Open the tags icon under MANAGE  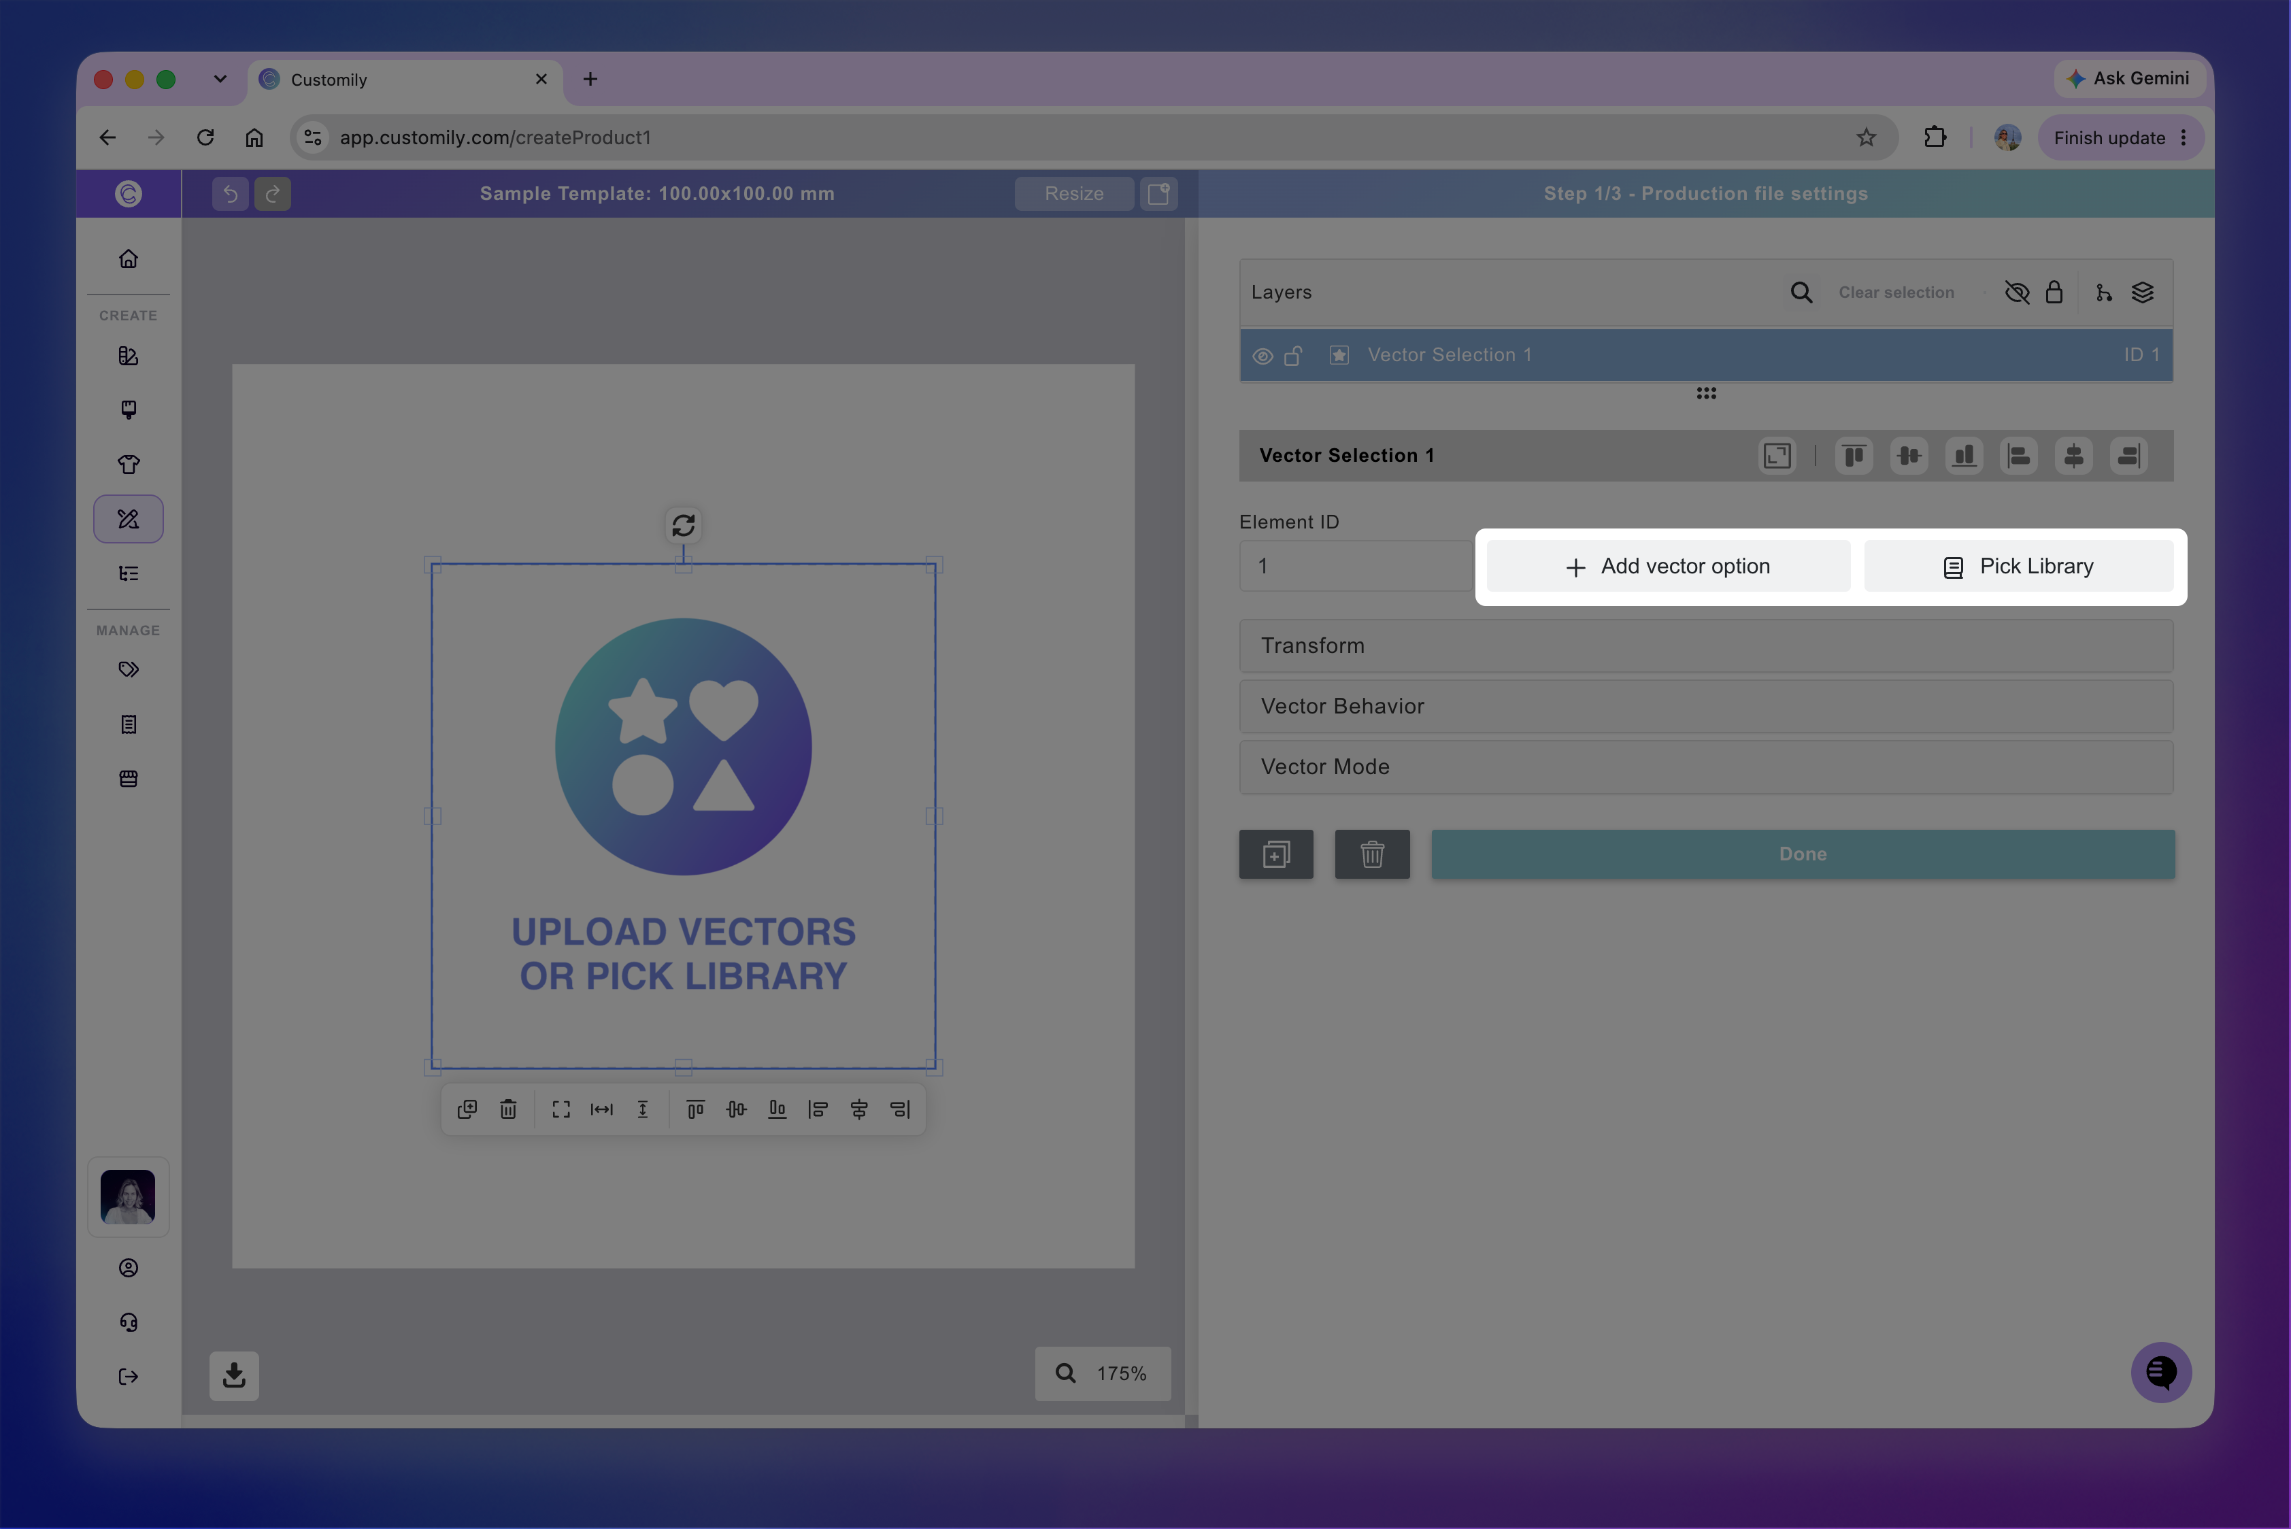pyautogui.click(x=128, y=669)
